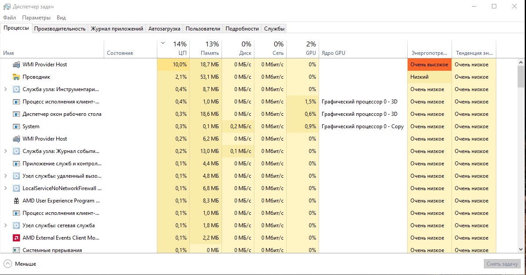Click the WMI Provider Host icon at the top of the list
Image resolution: width=526 pixels, height=275 pixels.
16,65
